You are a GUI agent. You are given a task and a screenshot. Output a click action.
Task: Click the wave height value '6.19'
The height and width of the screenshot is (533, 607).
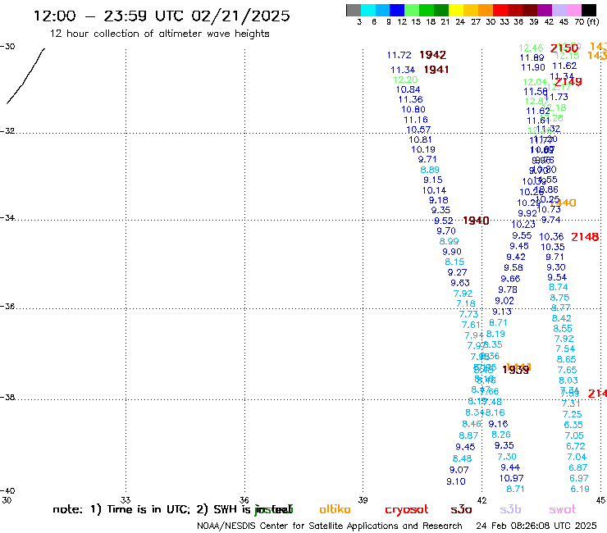click(x=580, y=490)
